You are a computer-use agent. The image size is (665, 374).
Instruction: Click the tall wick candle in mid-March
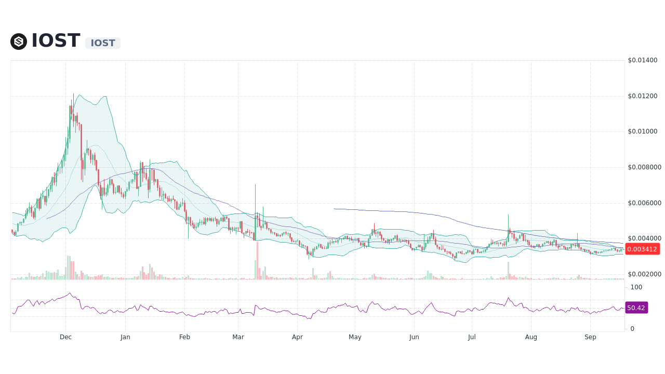pos(255,203)
